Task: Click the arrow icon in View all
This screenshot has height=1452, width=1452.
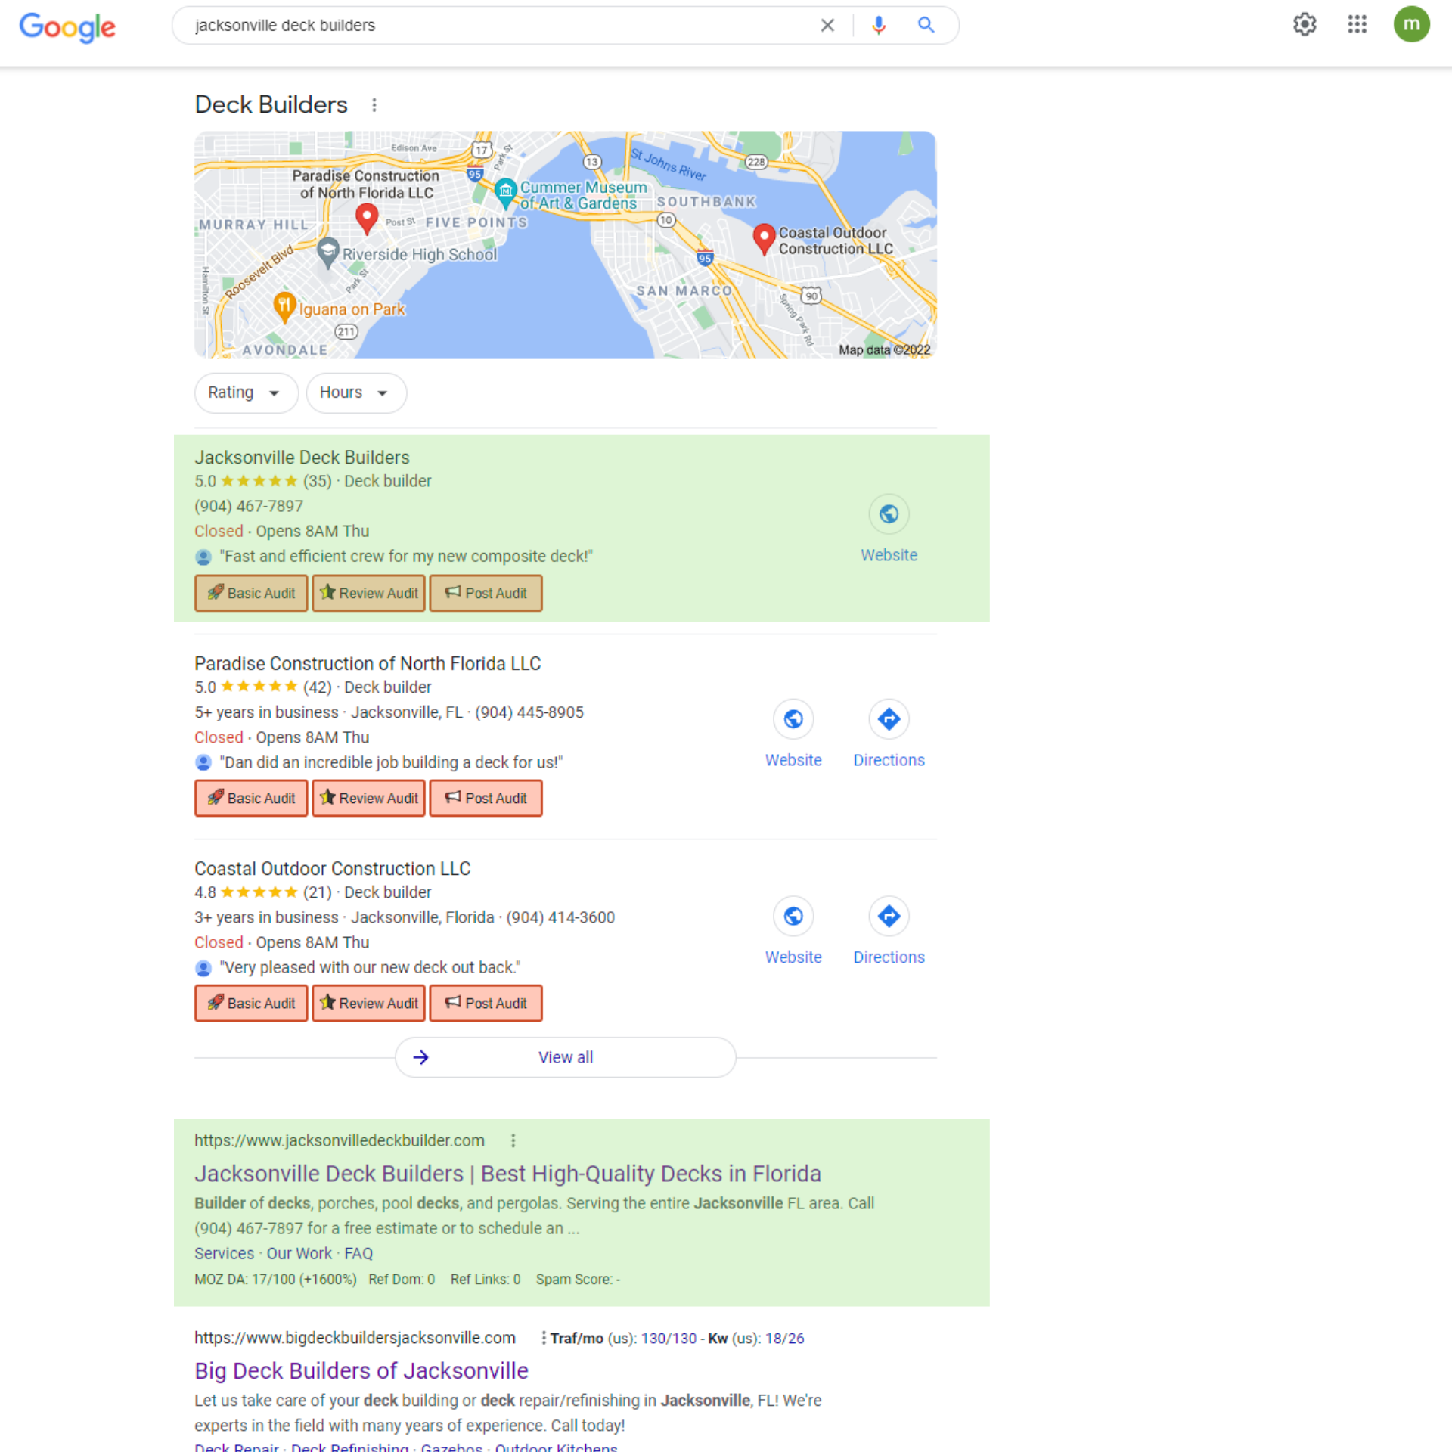Action: (x=421, y=1057)
